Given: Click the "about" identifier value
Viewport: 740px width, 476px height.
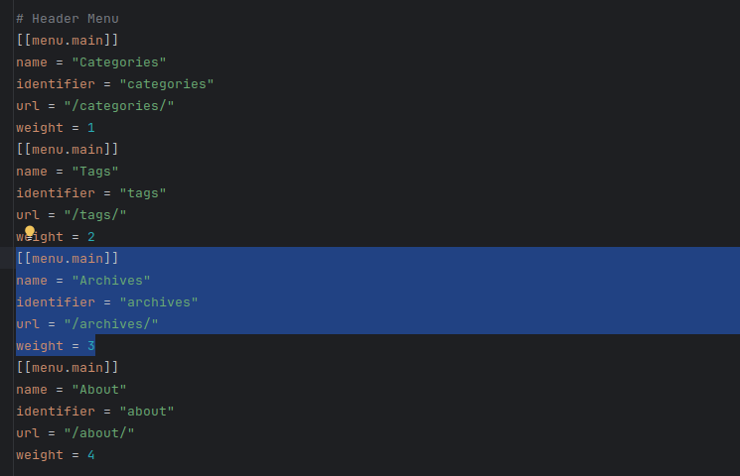Looking at the screenshot, I should click(146, 412).
